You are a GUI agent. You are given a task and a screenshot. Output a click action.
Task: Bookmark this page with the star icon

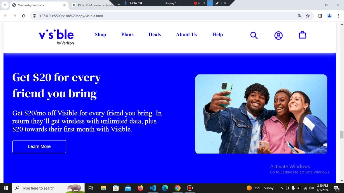coord(308,16)
